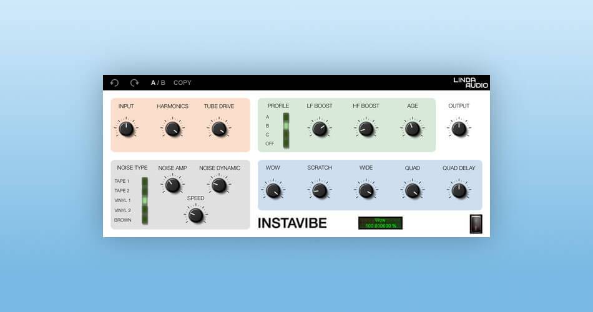Click the redo arrow icon

pyautogui.click(x=134, y=83)
